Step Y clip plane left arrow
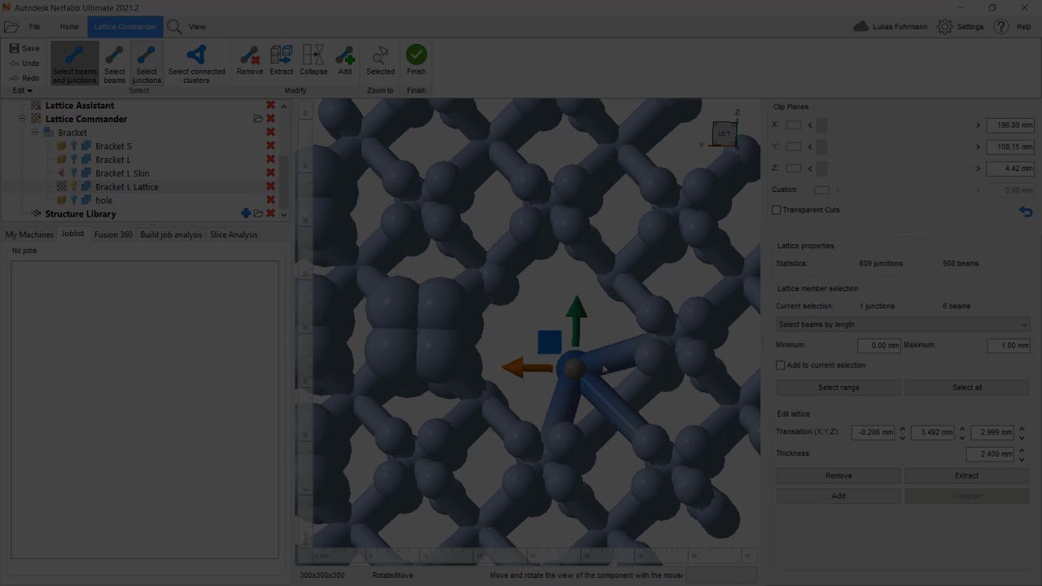This screenshot has height=586, width=1042. click(810, 146)
